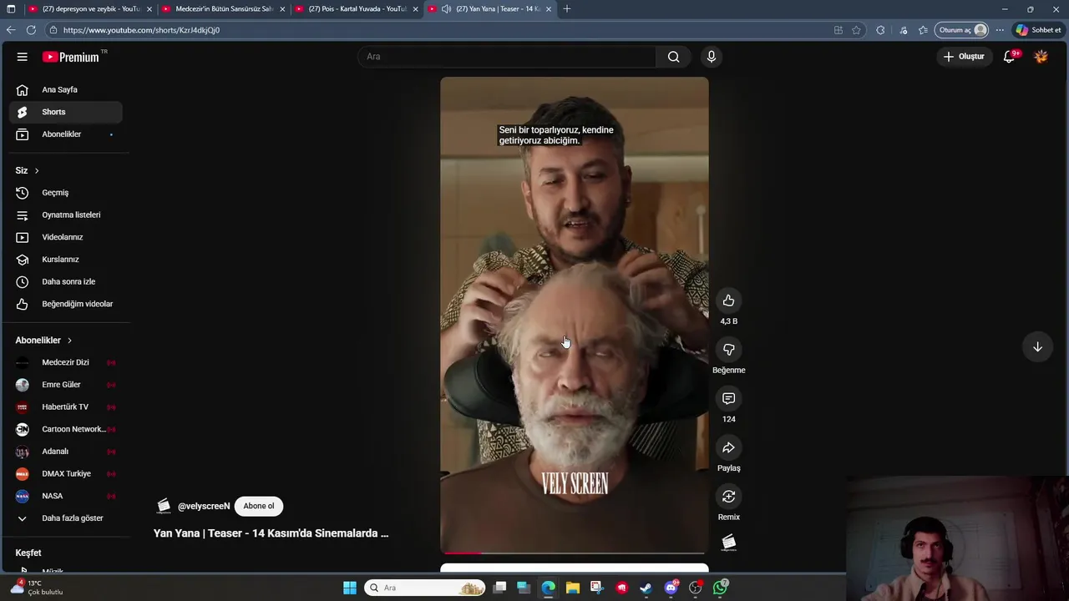Open Habertürk TV channel subscription
1069x601 pixels.
(67, 407)
